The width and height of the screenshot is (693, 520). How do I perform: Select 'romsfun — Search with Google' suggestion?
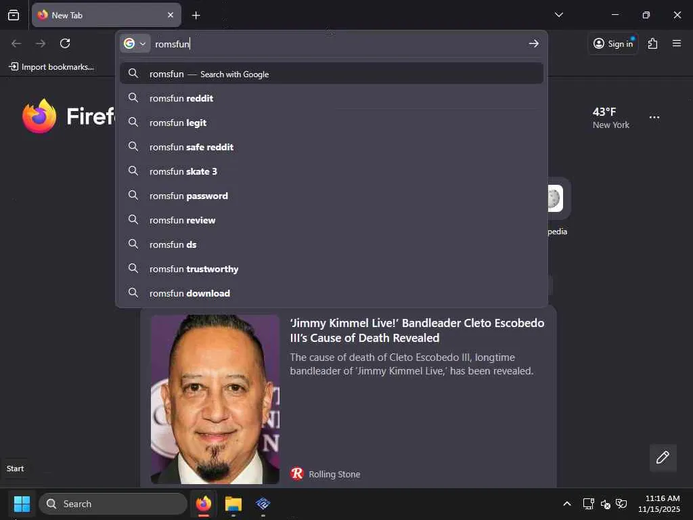pos(332,73)
